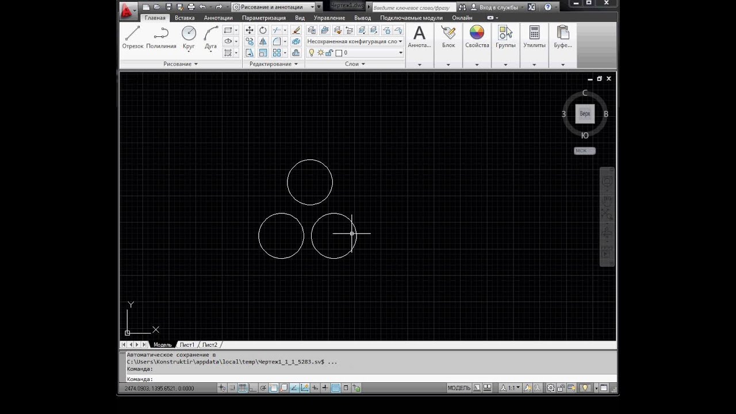Expand the Рисование panel
The height and width of the screenshot is (414, 736).
click(181, 64)
